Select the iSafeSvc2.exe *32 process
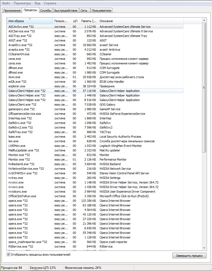The height and width of the screenshot is (271, 212). (95, 127)
